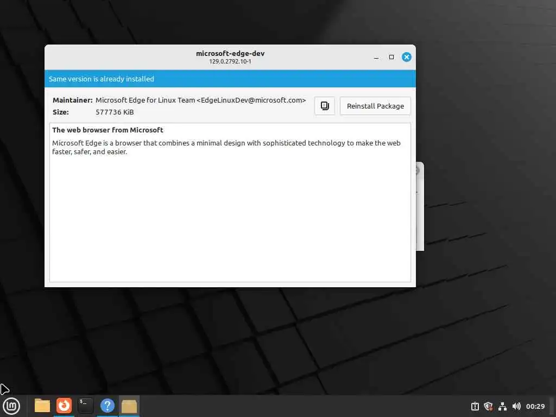Viewport: 556px width, 417px height.
Task: Open the Linux Mint start menu
Action: (11, 406)
